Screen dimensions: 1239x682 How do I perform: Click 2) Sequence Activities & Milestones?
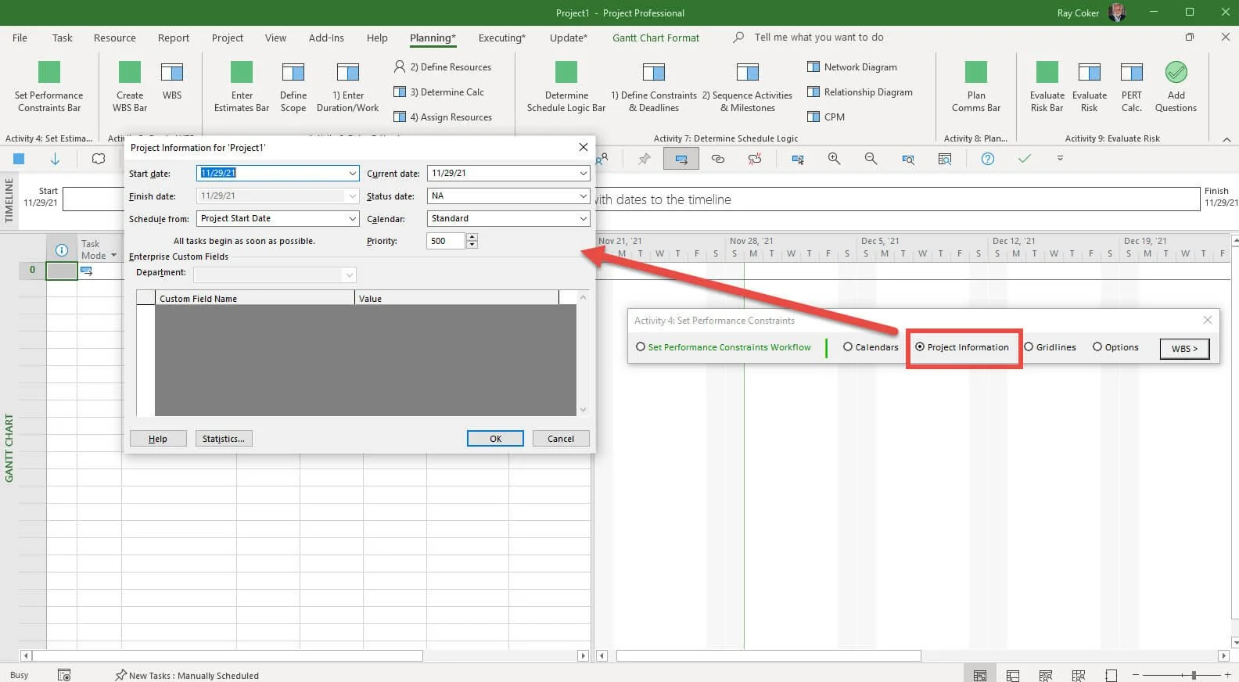coord(747,86)
